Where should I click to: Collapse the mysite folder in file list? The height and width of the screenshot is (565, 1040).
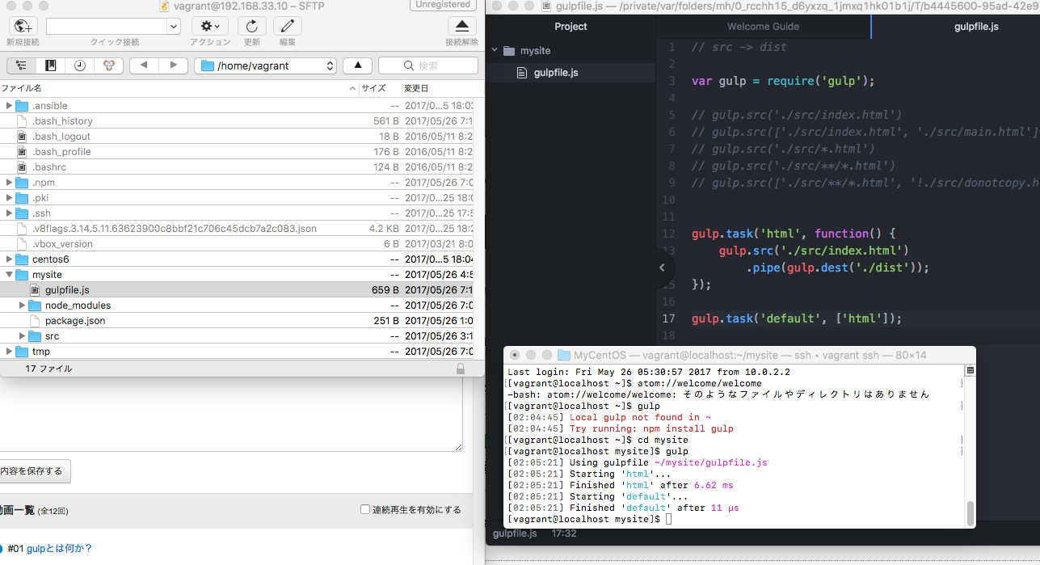9,275
